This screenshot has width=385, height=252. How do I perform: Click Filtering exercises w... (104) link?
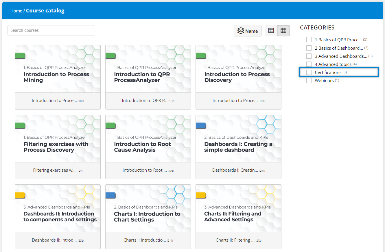[x=58, y=170]
